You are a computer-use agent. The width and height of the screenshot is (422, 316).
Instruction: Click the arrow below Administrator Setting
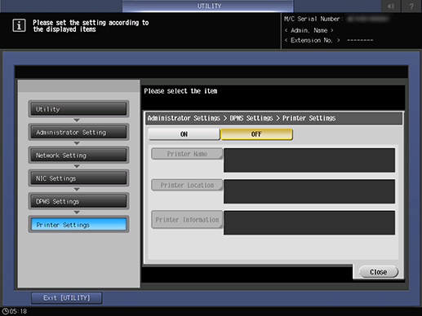(77, 143)
